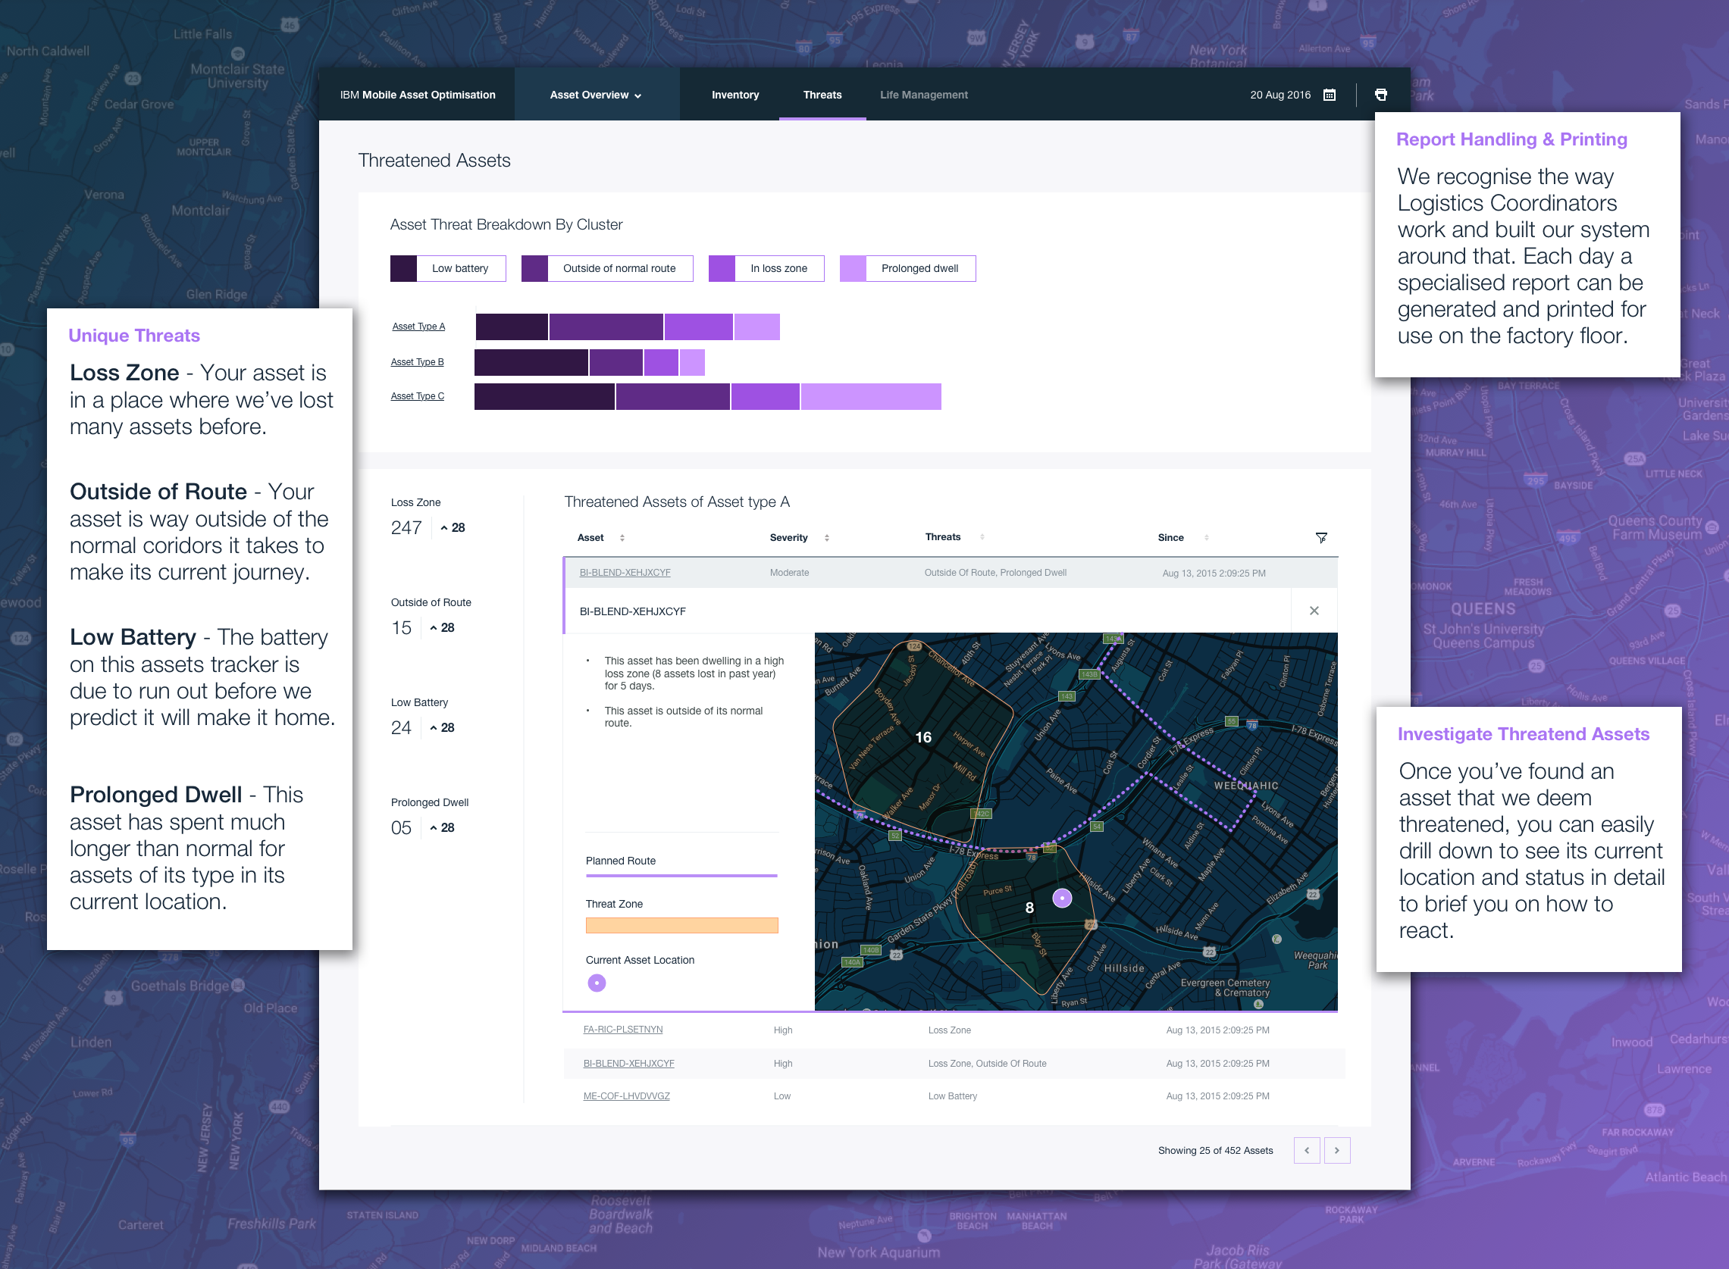Open the filter icon in the threats table
The height and width of the screenshot is (1269, 1729).
point(1322,538)
